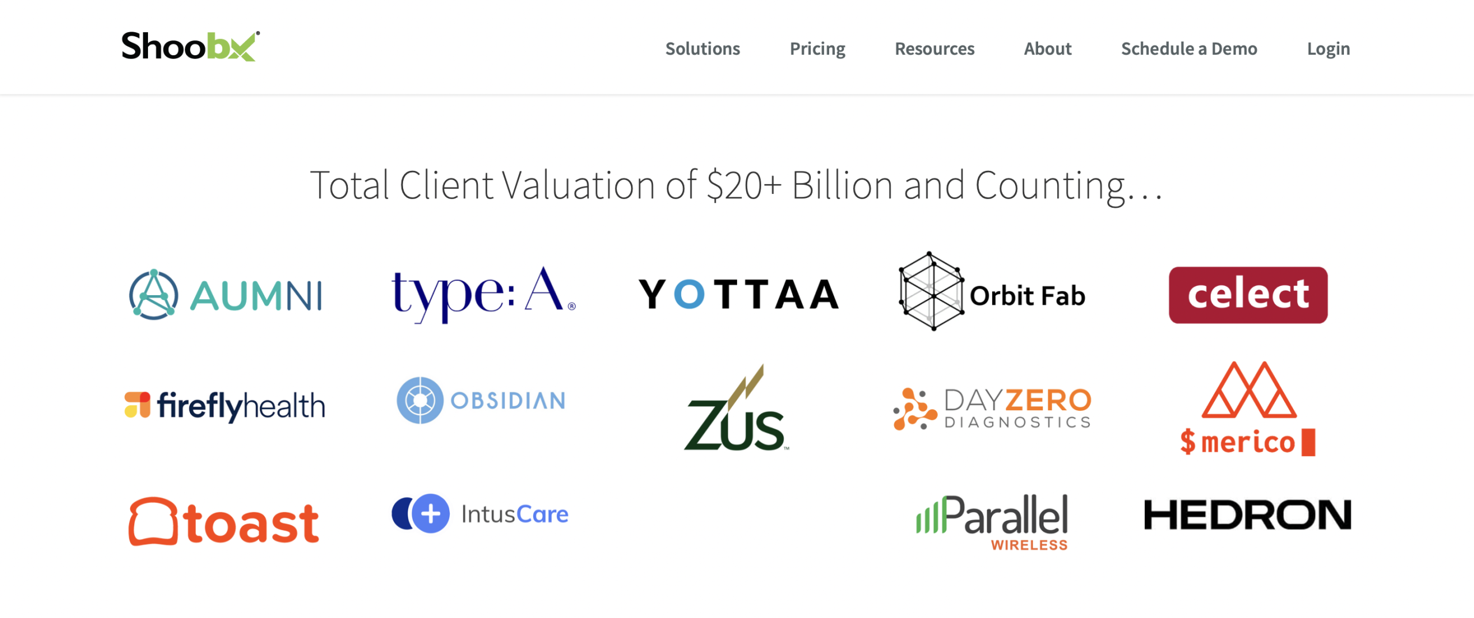Click the IntusCare logo
The image size is (1474, 618).
pyautogui.click(x=480, y=514)
